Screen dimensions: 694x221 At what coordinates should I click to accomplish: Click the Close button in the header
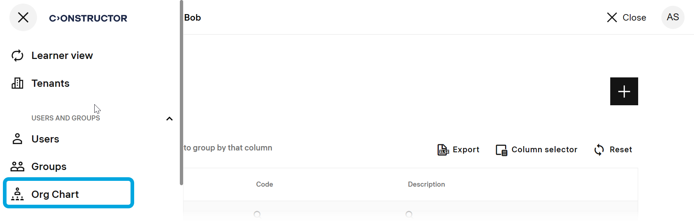(627, 17)
